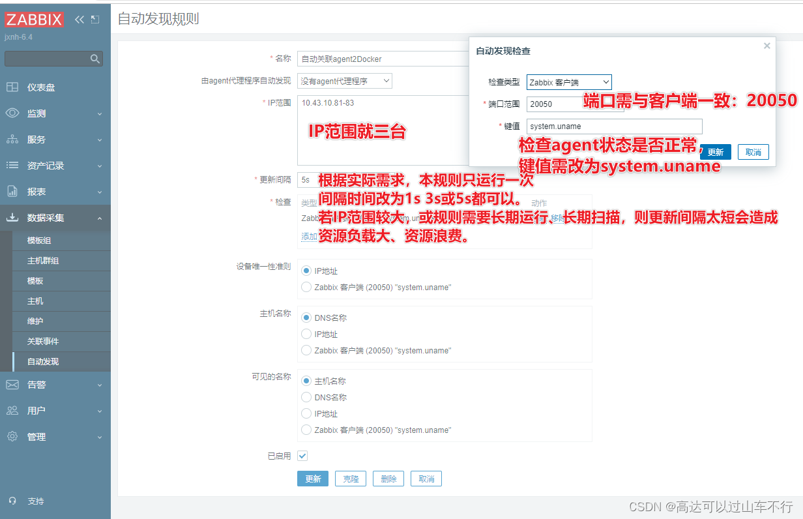Collapse the 数据采集 menu chevron

pyautogui.click(x=100, y=218)
